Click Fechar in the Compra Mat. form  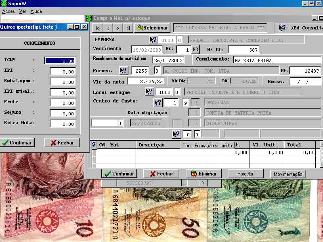(x=161, y=174)
